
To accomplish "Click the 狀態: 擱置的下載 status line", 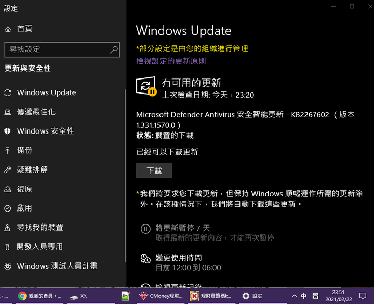I will [165, 136].
